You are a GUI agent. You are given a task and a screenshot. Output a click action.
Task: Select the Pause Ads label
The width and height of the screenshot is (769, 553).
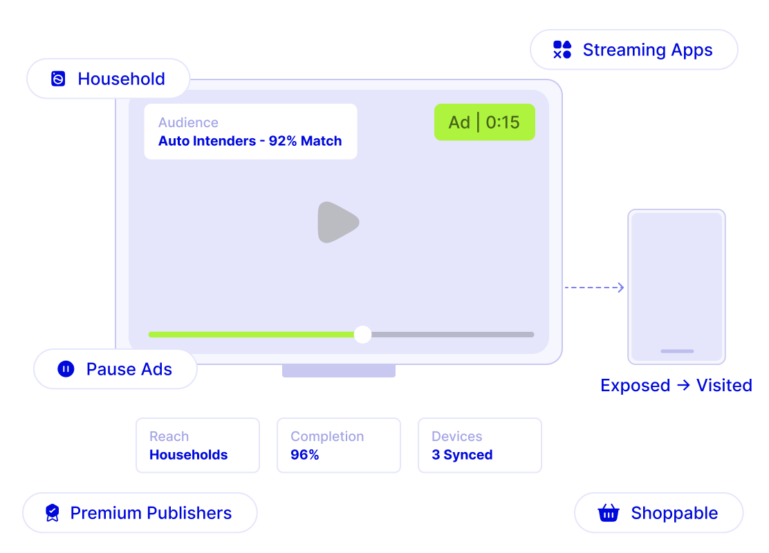pos(129,369)
